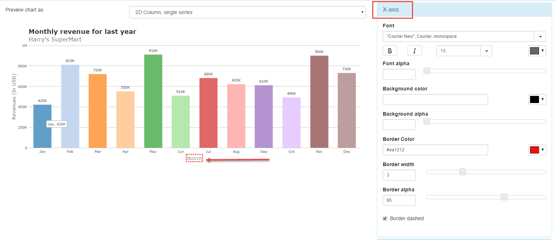Open the red border color swatch picker
This screenshot has width=556, height=240.
tap(537, 150)
